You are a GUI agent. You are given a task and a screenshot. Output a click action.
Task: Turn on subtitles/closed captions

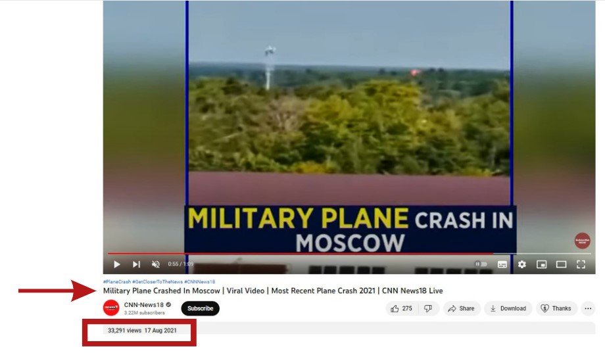pyautogui.click(x=502, y=264)
